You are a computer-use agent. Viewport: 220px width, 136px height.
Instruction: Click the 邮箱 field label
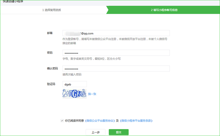(x=49, y=33)
